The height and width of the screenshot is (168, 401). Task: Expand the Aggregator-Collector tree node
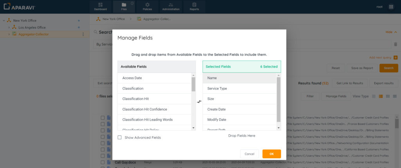pyautogui.click(x=9, y=34)
